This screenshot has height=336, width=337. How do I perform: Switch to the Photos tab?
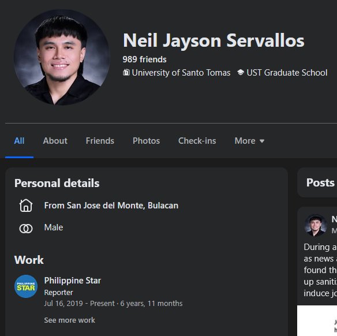146,141
